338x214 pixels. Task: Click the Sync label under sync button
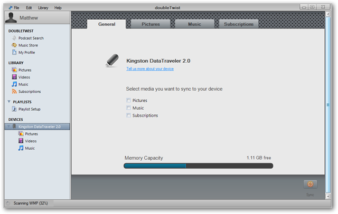click(x=310, y=194)
